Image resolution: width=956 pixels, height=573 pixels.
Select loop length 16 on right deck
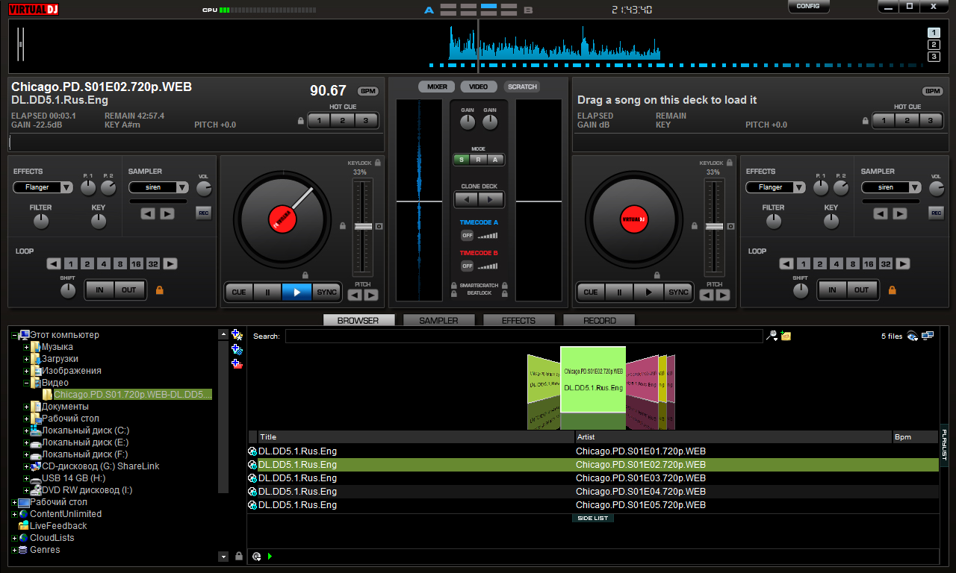(869, 263)
